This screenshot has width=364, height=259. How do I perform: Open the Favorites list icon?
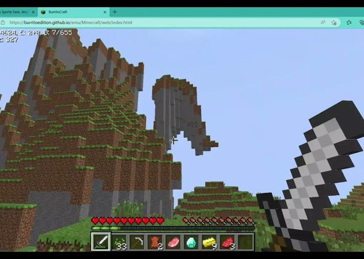tap(349, 23)
